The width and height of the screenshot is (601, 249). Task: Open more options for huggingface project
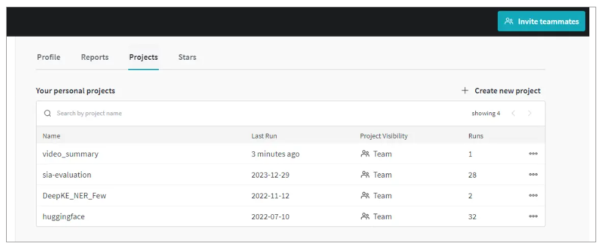(533, 216)
